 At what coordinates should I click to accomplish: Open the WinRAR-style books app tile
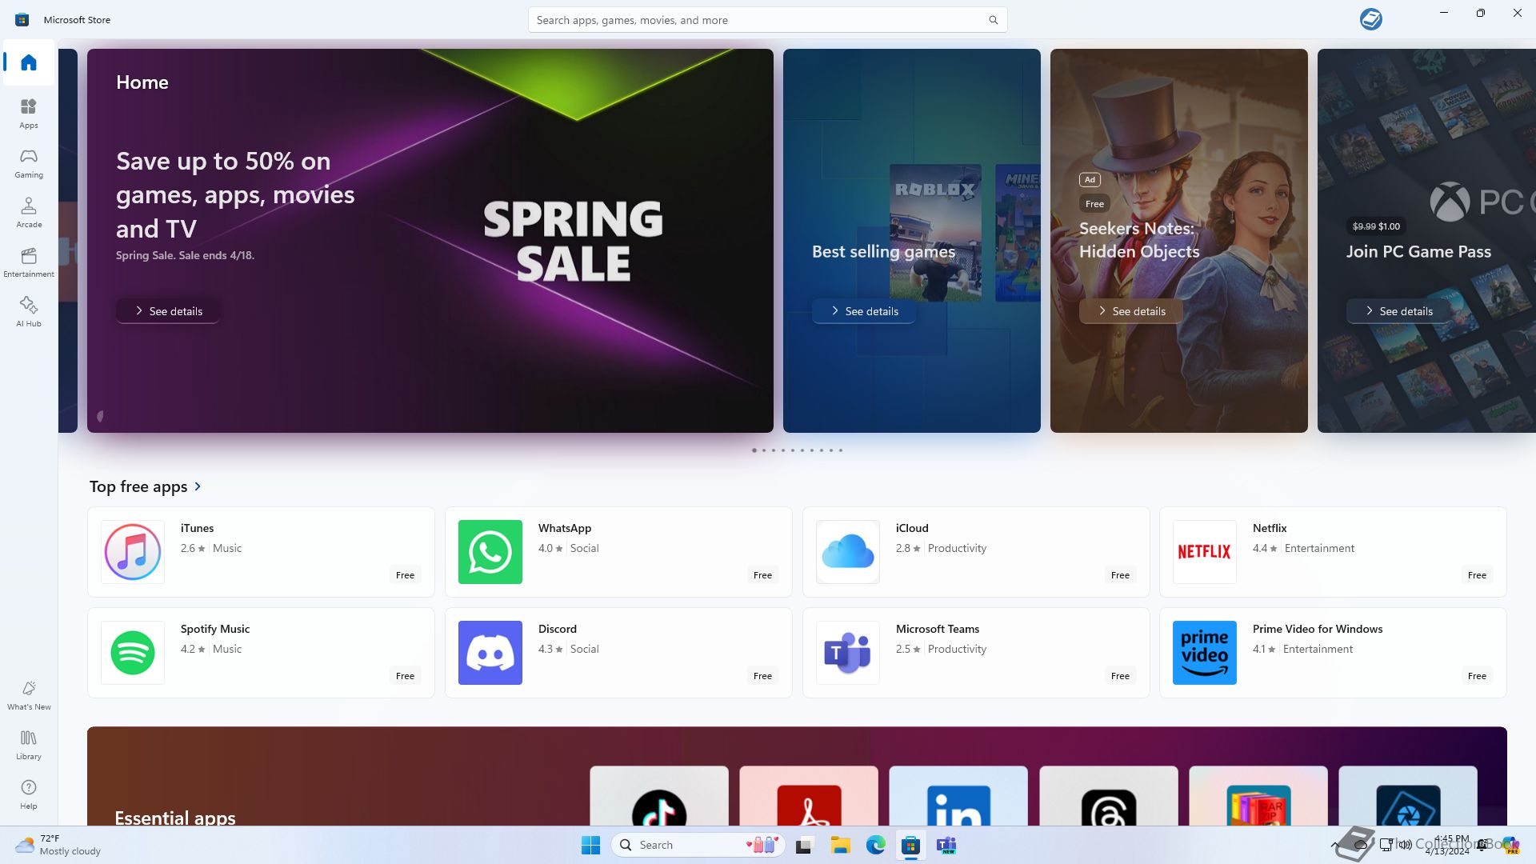pos(1258,796)
